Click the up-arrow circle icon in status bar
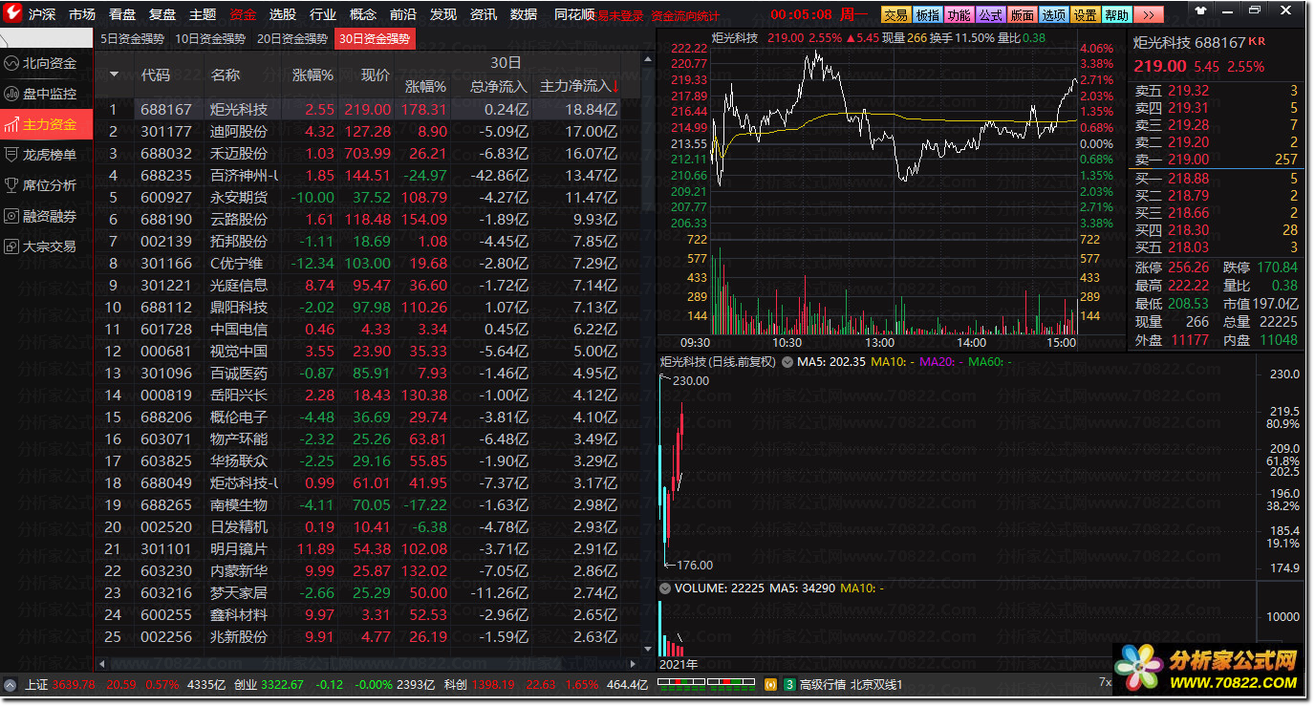This screenshot has width=1315, height=706. pyautogui.click(x=11, y=685)
